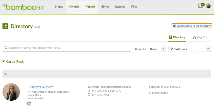Open Charlotte Abbott's profile name link
214x109 pixels.
point(40,87)
